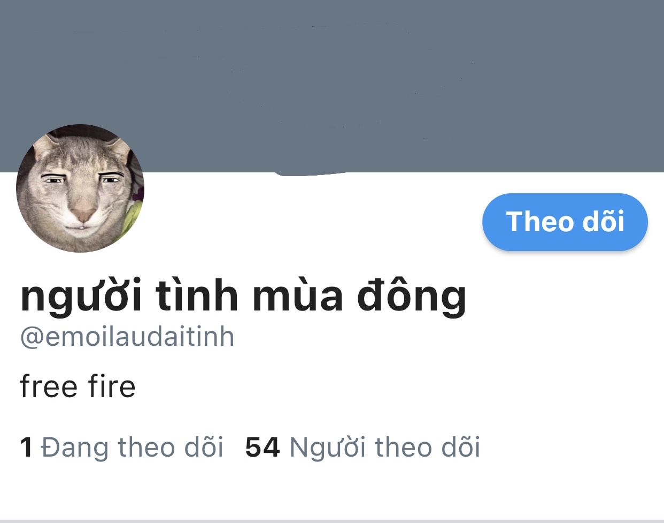Open the 1 Đang theo dõi list
The width and height of the screenshot is (664, 523).
[121, 447]
